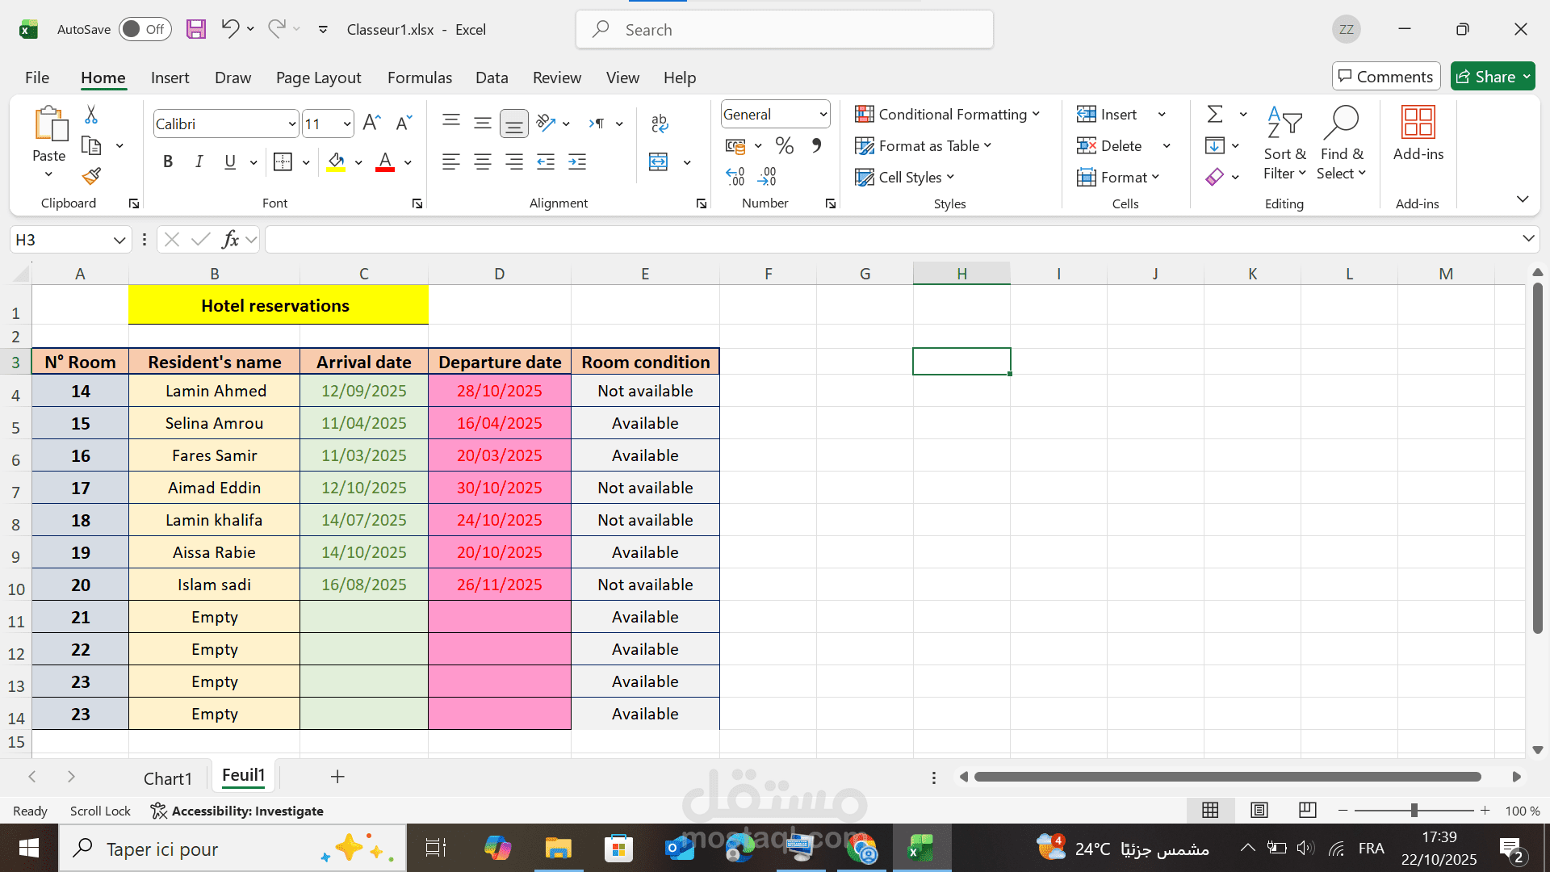Screen dimensions: 1550x872
Task: Open the Chart1 sheet tab
Action: [168, 778]
